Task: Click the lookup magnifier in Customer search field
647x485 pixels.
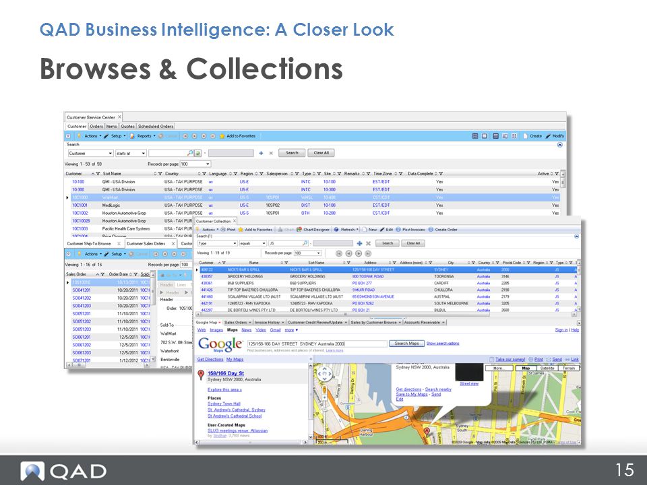Action: [x=190, y=153]
